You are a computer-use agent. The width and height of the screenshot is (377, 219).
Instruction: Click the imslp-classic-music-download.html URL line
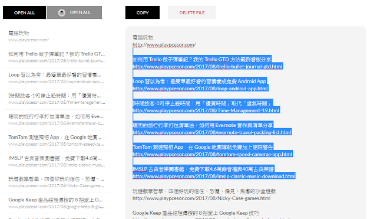(x=214, y=176)
